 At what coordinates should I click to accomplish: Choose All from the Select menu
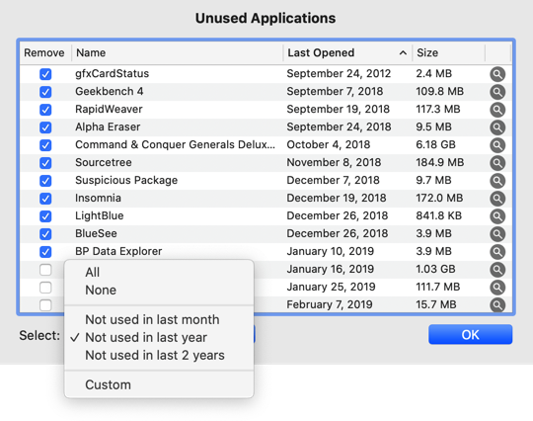point(159,272)
